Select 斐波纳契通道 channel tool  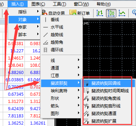pos(108,114)
